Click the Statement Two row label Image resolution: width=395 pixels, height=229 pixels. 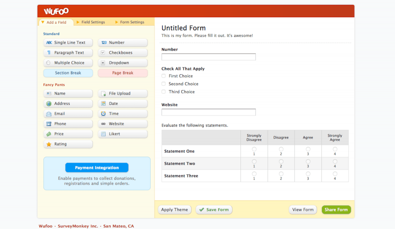[x=180, y=164]
